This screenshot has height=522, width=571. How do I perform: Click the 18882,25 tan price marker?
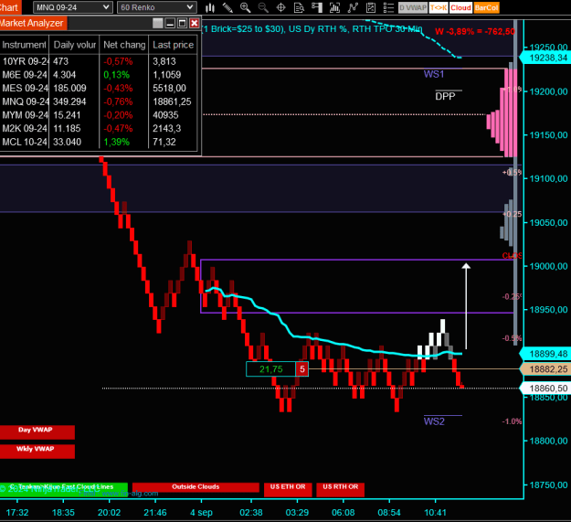pyautogui.click(x=545, y=369)
